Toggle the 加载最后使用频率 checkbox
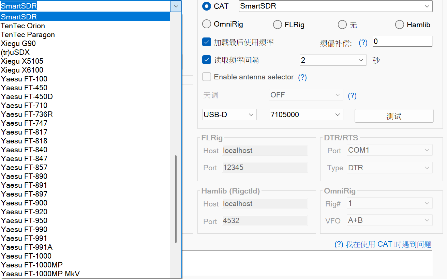This screenshot has width=447, height=279. 207,42
